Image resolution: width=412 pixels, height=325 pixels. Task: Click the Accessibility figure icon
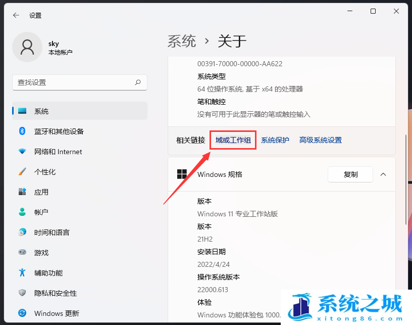(x=22, y=273)
